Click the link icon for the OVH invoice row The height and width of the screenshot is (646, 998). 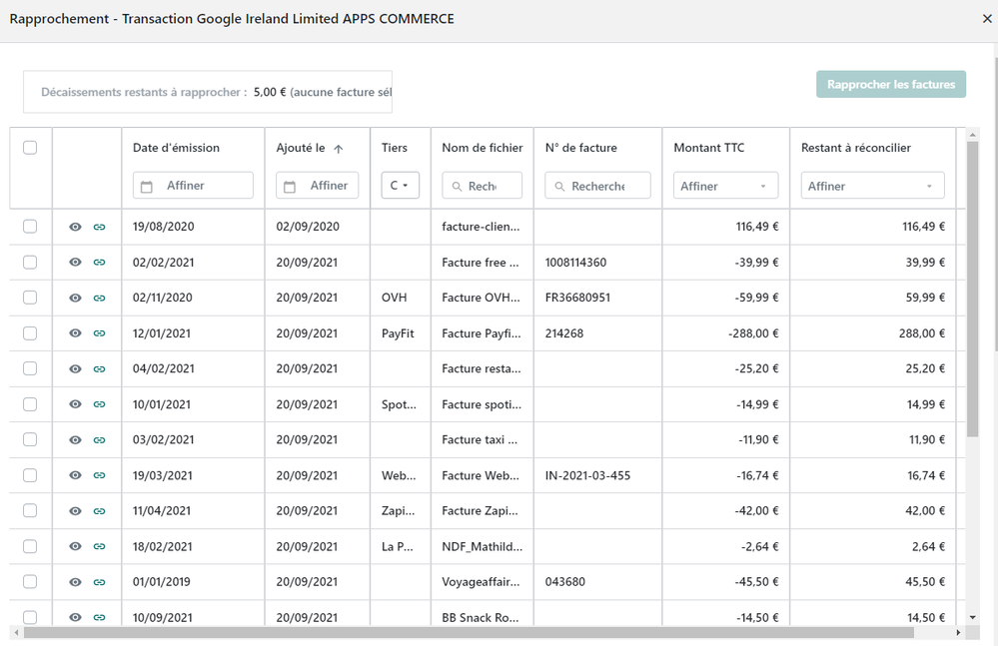point(99,298)
